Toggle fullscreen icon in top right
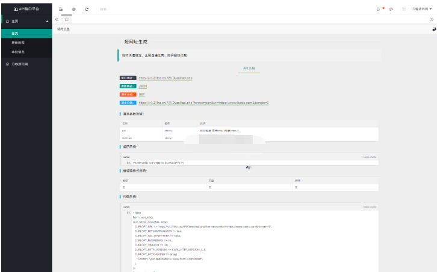 404,9
